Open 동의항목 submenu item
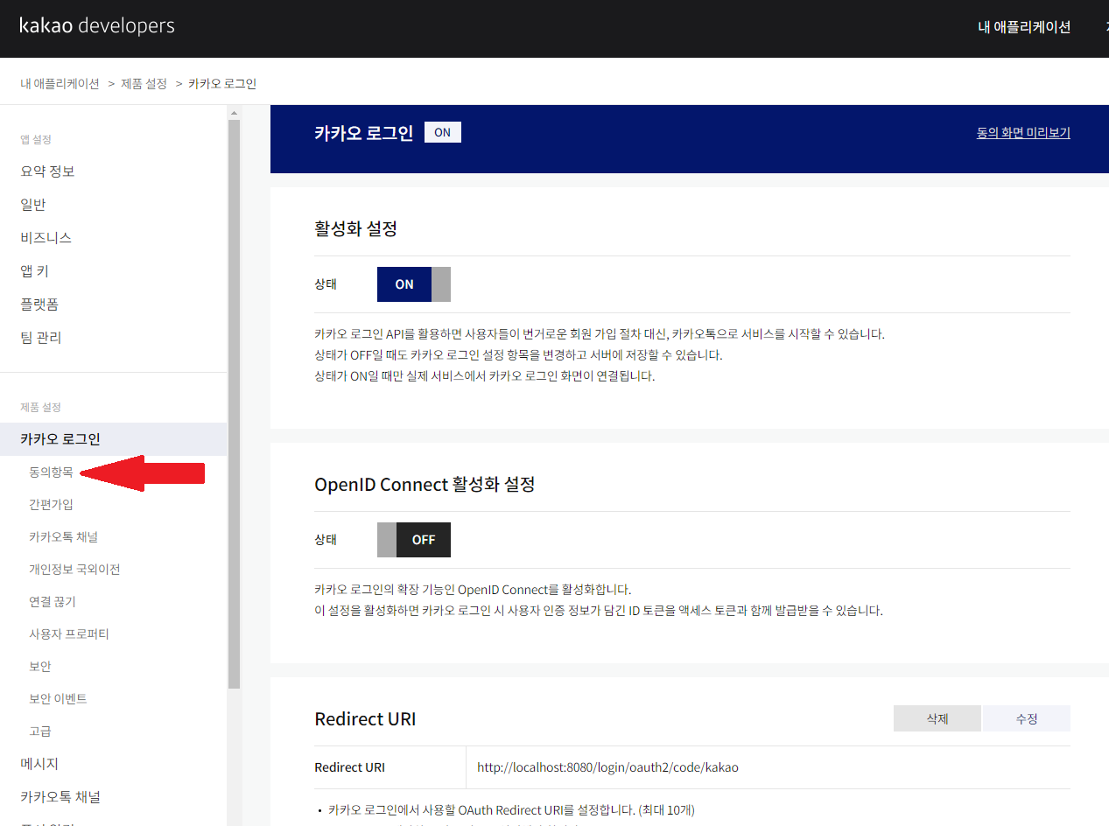1109x826 pixels. coord(51,472)
